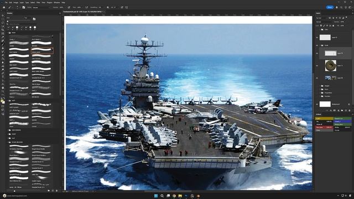Create new brush in Brushes panel

tap(53, 191)
